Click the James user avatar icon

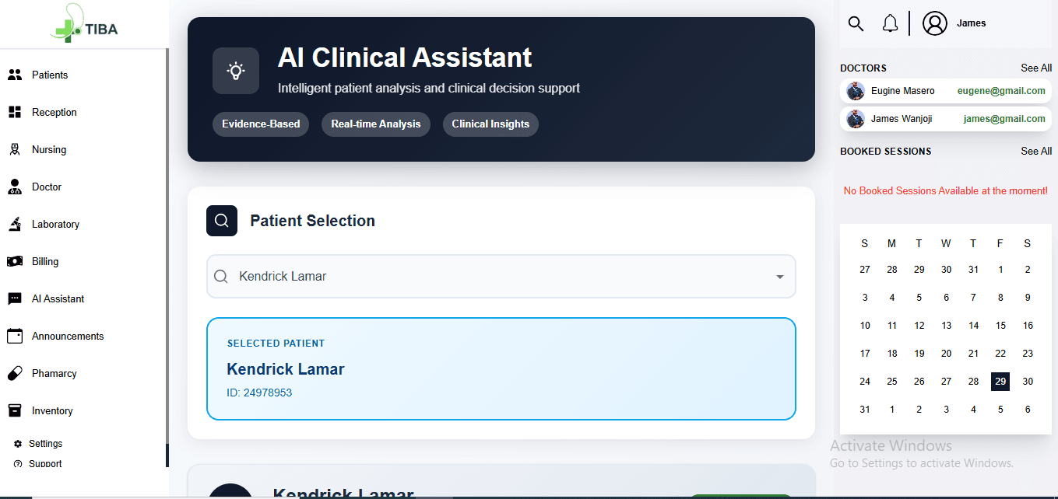(934, 23)
